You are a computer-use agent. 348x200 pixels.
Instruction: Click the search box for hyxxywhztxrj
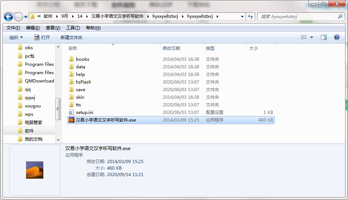[x=297, y=16]
